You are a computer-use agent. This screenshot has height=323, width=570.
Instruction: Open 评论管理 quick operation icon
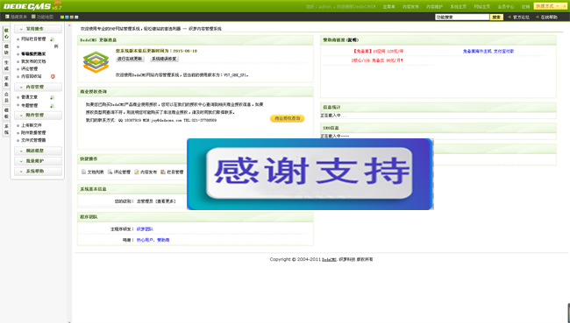pyautogui.click(x=110, y=172)
